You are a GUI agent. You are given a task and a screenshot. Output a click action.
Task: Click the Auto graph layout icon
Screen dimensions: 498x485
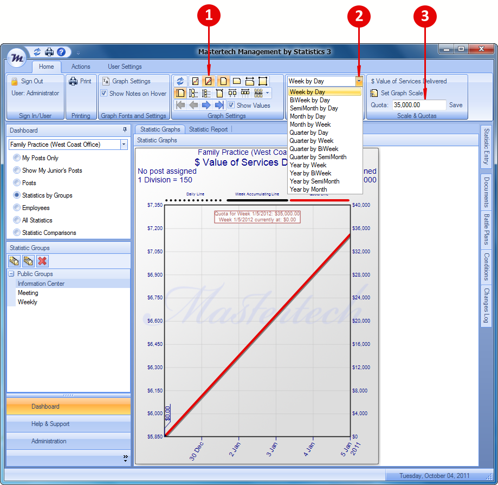(258, 93)
